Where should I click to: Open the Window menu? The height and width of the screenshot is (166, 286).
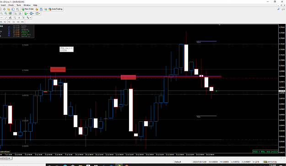tap(27, 5)
